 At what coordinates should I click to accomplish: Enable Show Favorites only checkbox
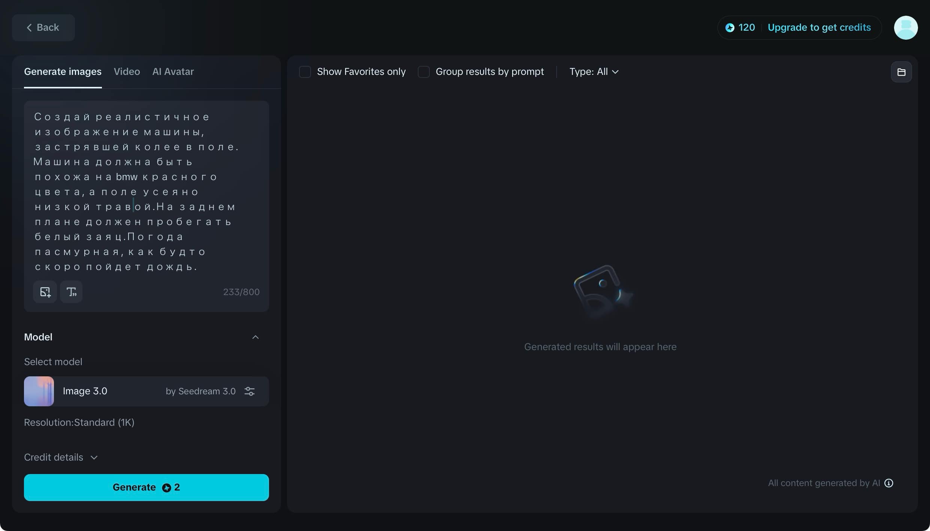[305, 72]
